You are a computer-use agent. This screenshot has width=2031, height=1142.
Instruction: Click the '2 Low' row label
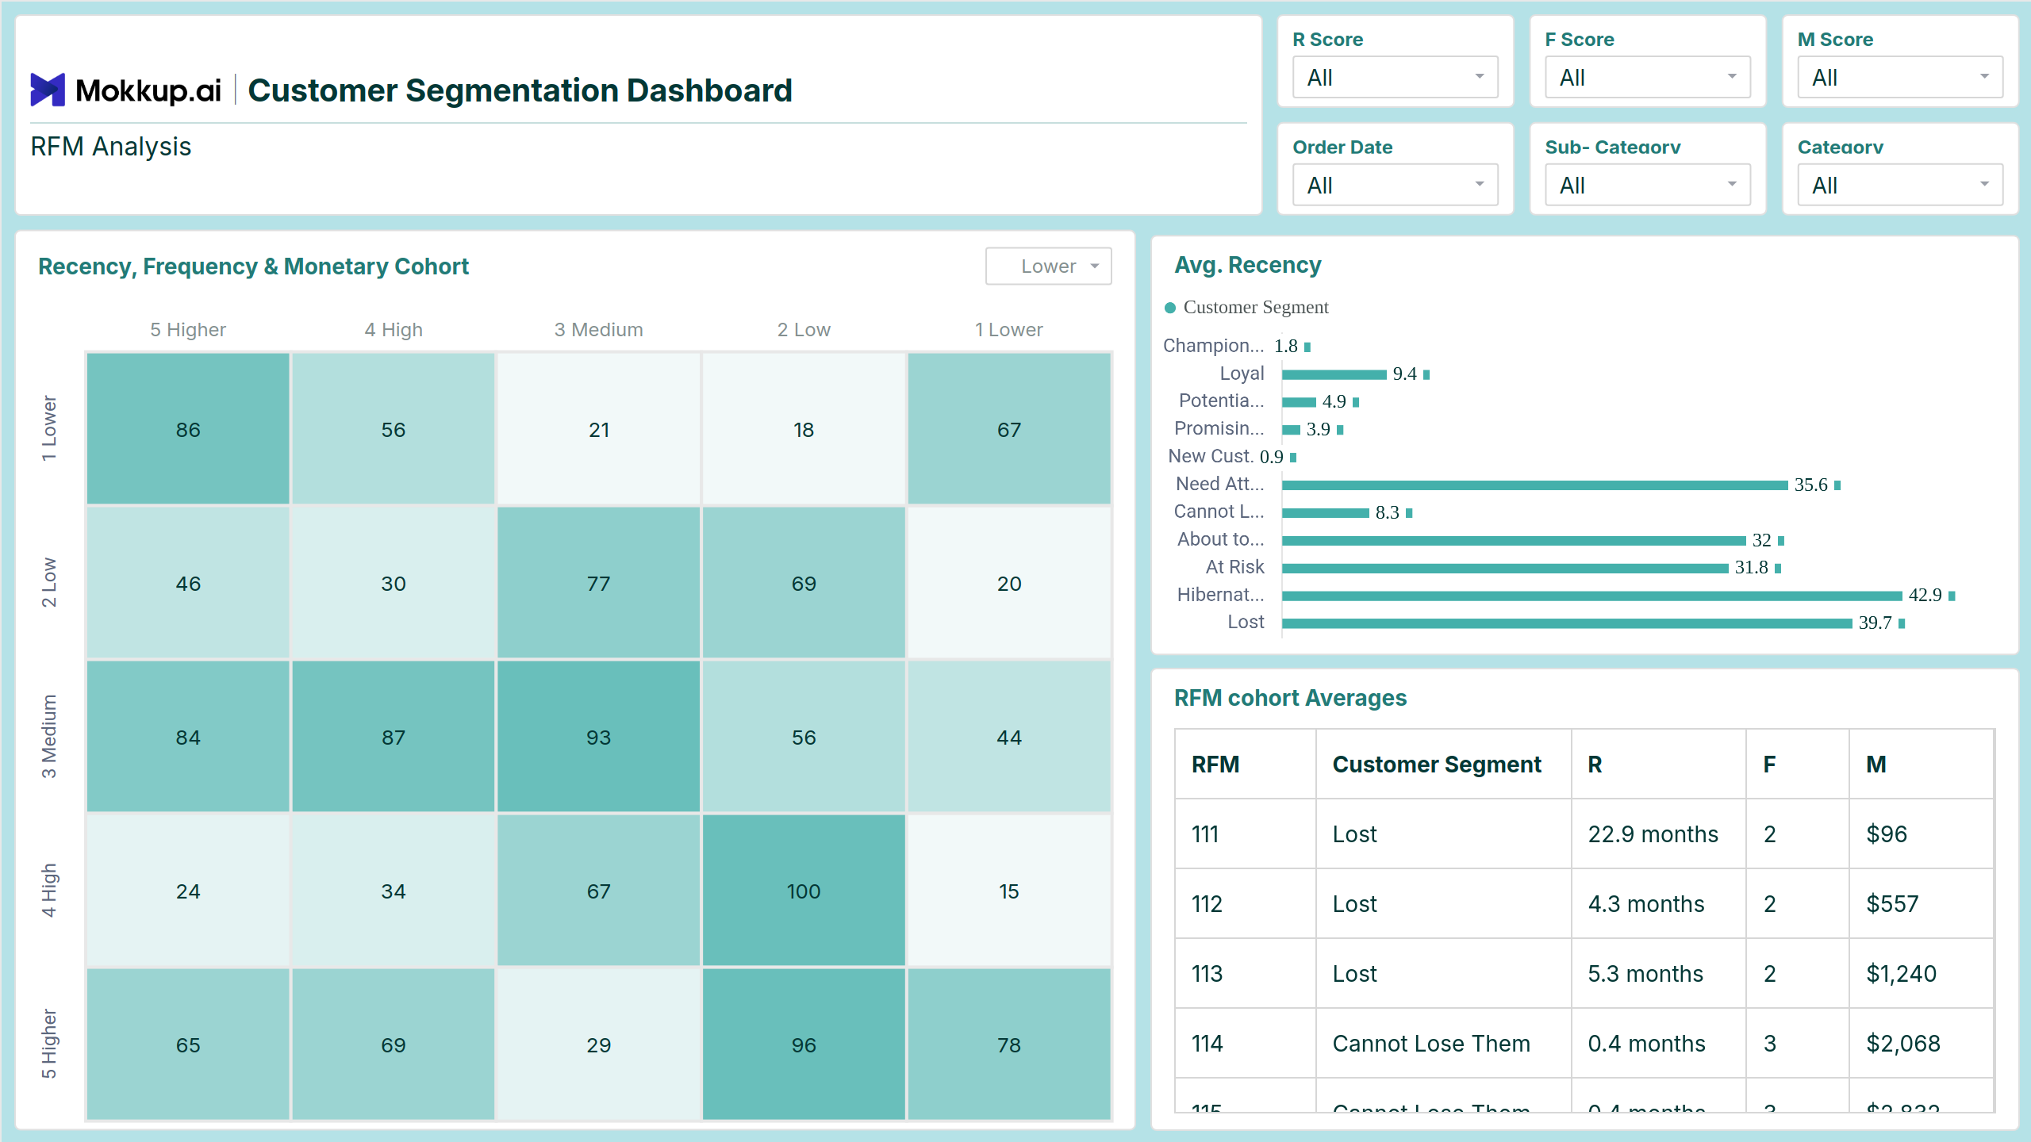[49, 583]
